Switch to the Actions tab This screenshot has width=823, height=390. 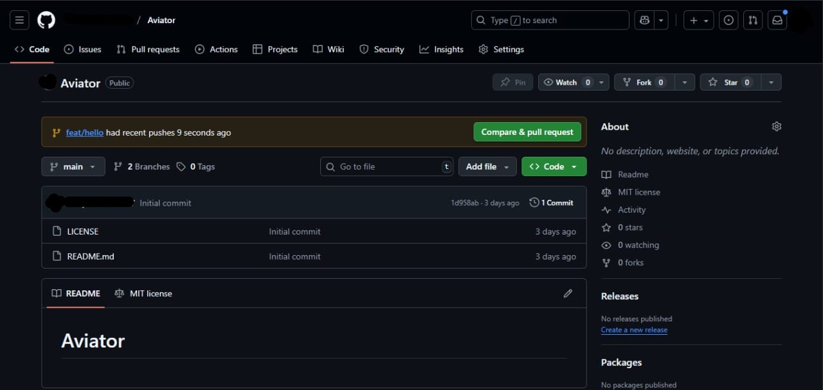click(x=216, y=49)
